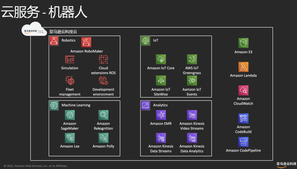This screenshot has width=297, height=169.
Task: Click the Analytics heading text
Action: coord(160,105)
